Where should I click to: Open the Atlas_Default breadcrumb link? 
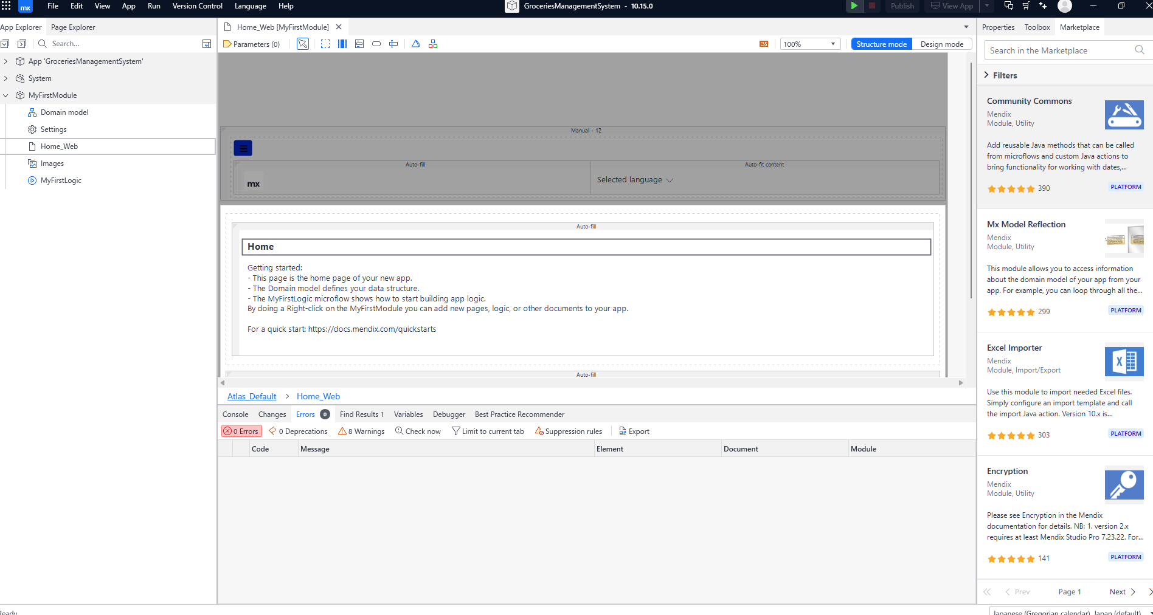(x=251, y=396)
